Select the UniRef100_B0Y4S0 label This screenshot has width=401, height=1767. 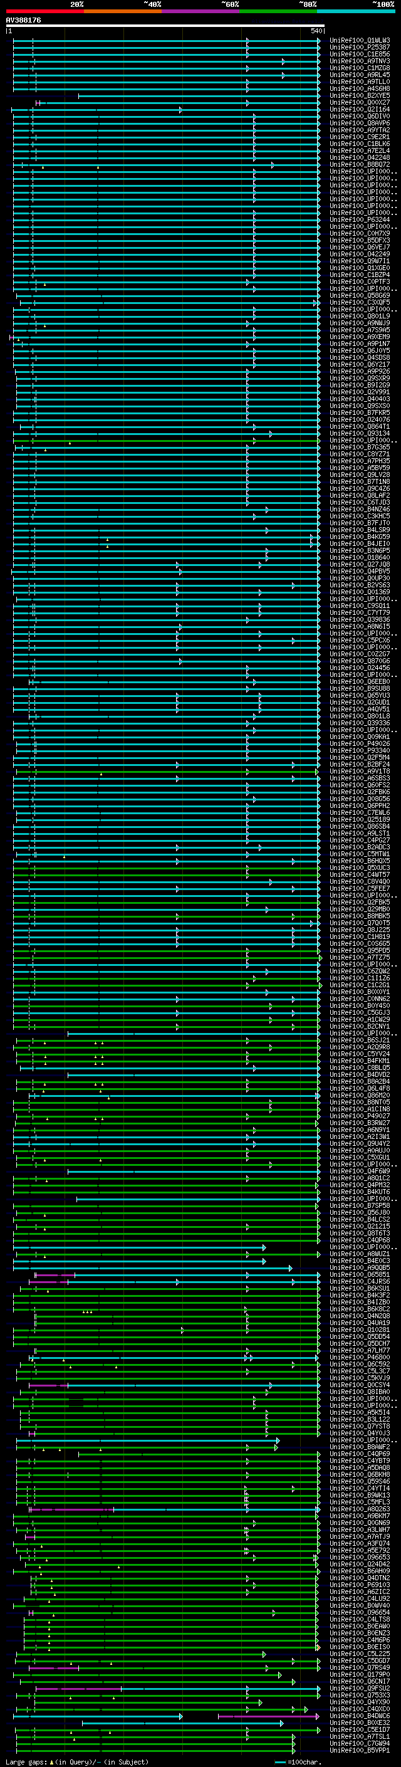coord(360,1005)
